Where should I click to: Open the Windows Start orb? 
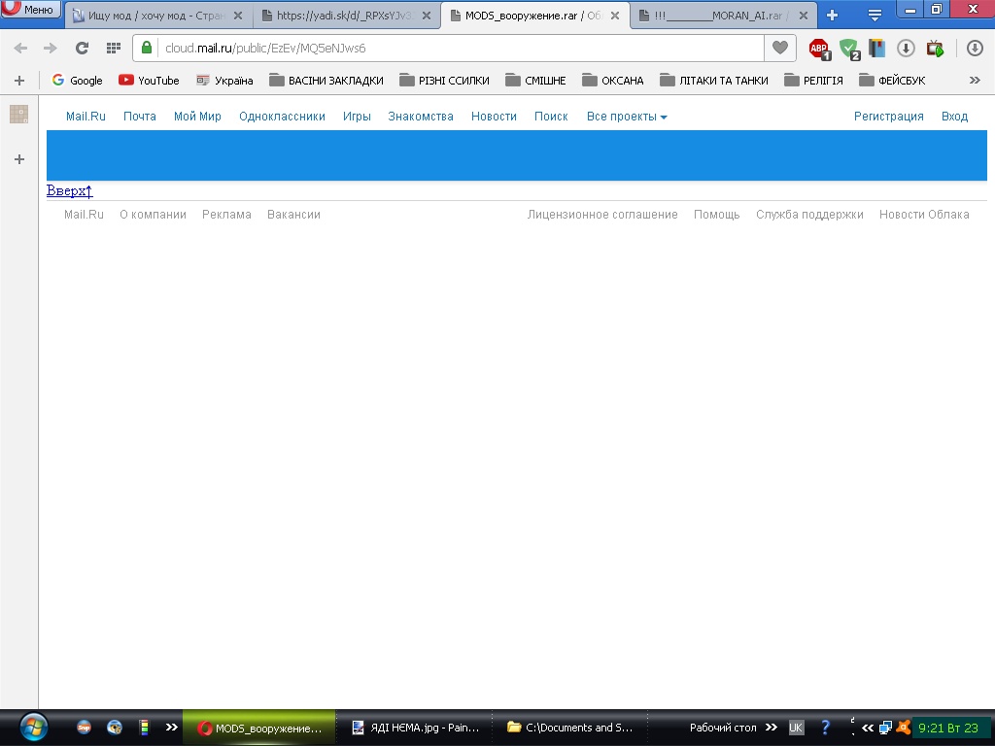[x=34, y=728]
